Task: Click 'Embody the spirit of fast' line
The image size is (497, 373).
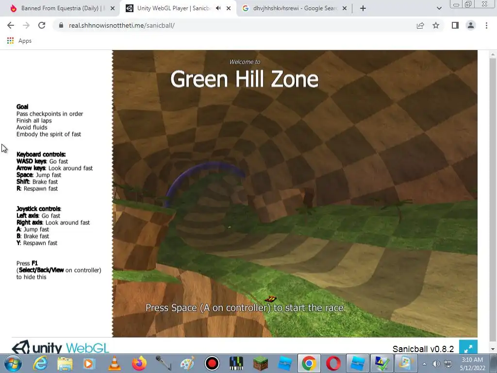Action: click(49, 134)
